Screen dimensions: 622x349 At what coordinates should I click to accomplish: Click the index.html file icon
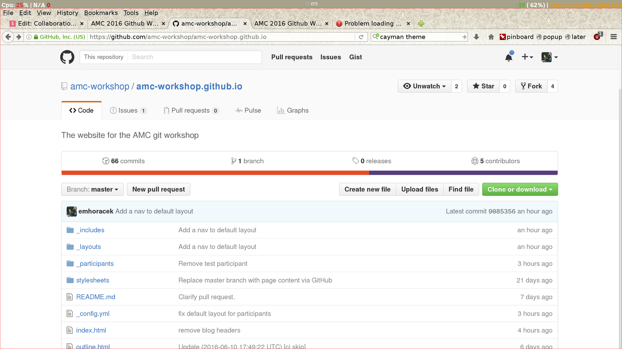click(70, 330)
